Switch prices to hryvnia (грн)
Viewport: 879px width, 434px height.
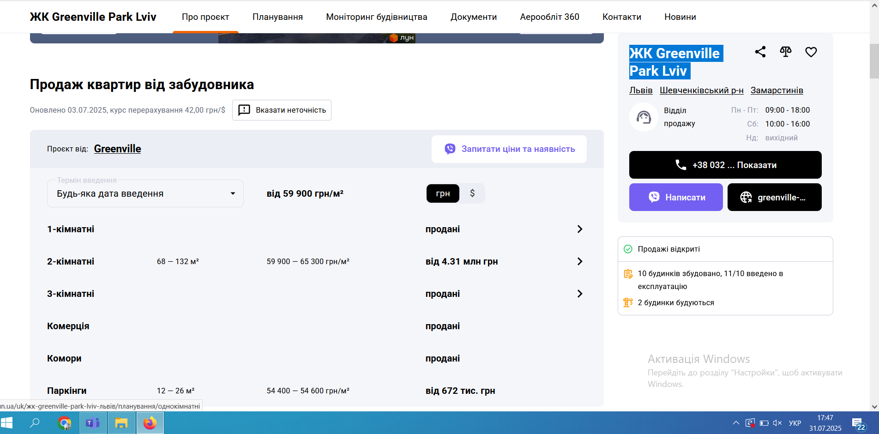[x=443, y=193]
